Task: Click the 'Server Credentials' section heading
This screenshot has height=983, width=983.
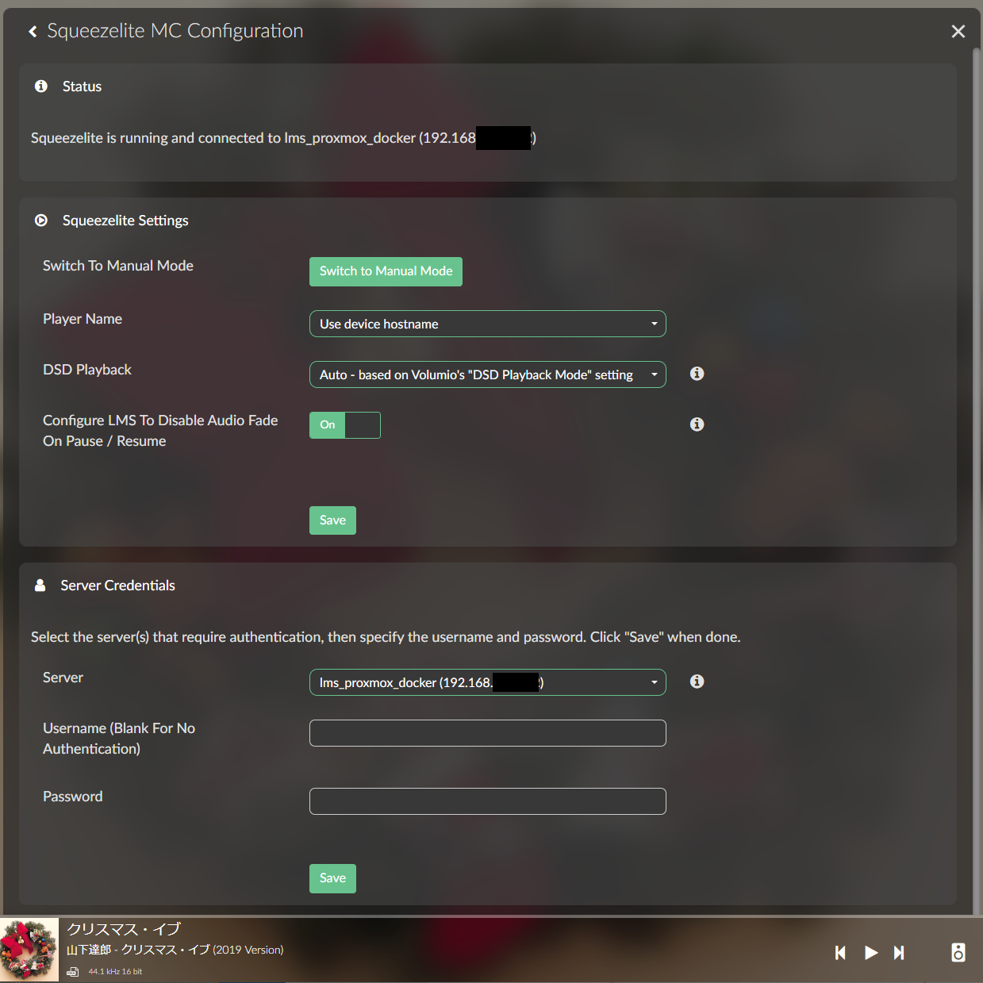Action: pyautogui.click(x=117, y=586)
